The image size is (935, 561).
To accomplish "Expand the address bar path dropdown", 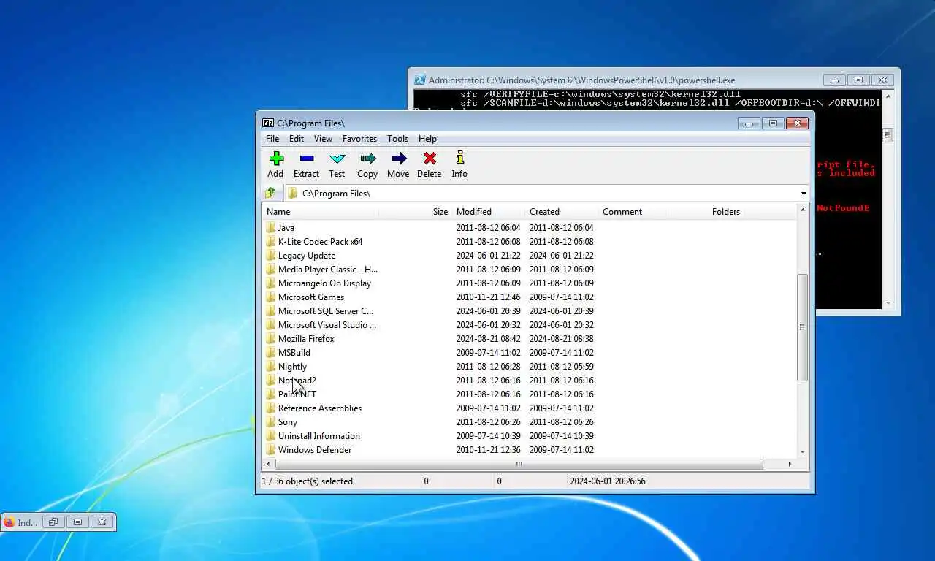I will (x=804, y=194).
